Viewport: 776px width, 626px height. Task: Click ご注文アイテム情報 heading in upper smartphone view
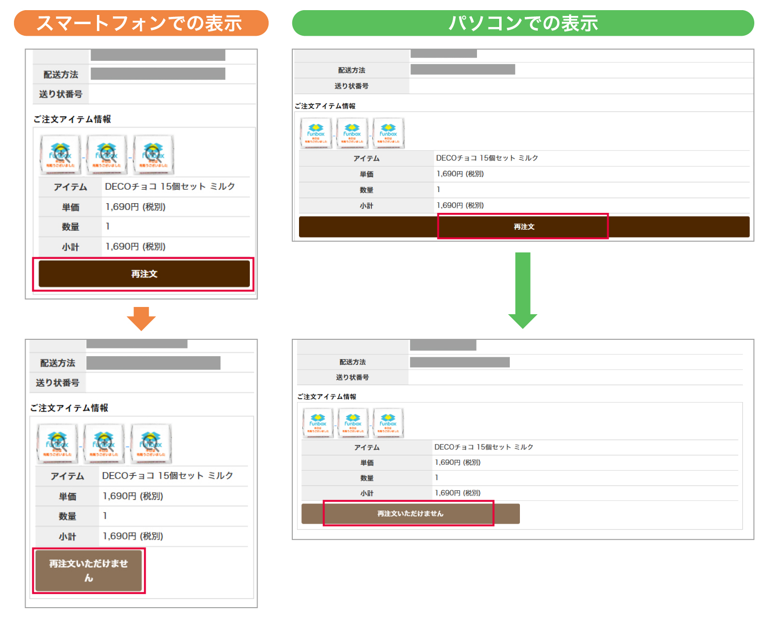[72, 119]
